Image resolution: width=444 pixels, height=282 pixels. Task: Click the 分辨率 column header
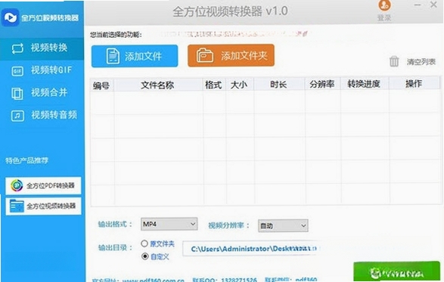pyautogui.click(x=322, y=84)
